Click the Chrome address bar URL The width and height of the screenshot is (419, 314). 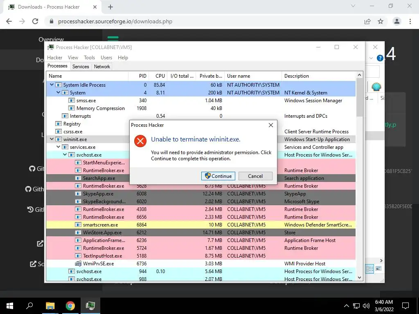[x=115, y=21]
